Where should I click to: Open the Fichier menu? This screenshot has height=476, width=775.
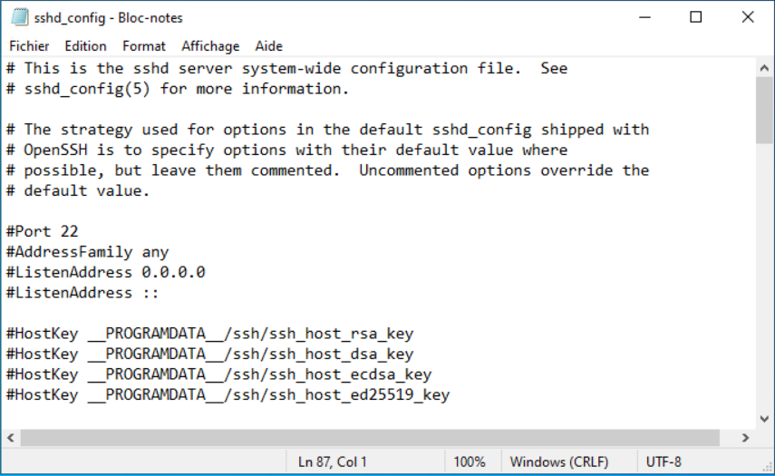[x=29, y=45]
